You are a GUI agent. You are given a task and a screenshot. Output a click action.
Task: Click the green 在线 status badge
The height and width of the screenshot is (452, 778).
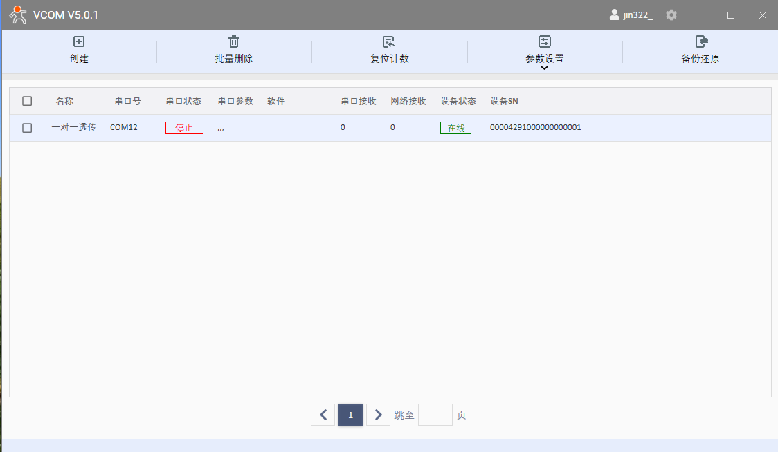(455, 128)
